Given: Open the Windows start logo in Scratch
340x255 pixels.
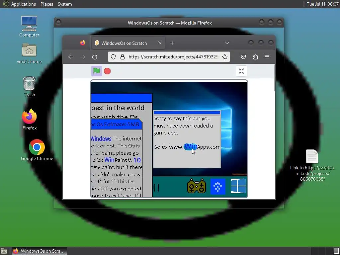Looking at the screenshot, I should coord(238,186).
